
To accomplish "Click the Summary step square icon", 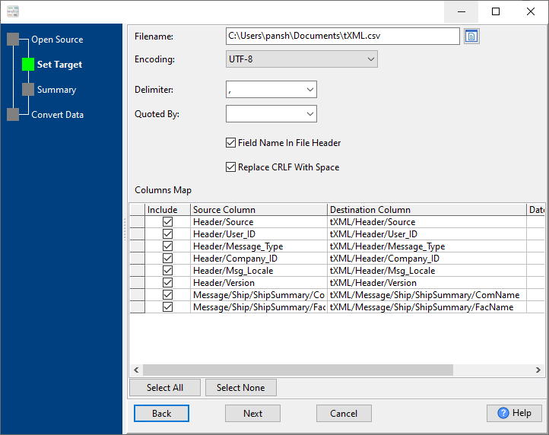I will 28,90.
